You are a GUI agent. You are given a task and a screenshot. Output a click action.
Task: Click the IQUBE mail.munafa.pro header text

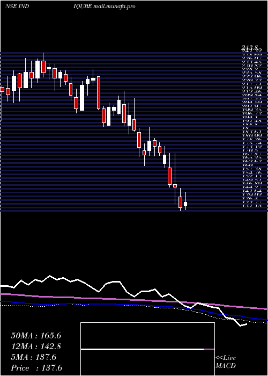pyautogui.click(x=105, y=6)
